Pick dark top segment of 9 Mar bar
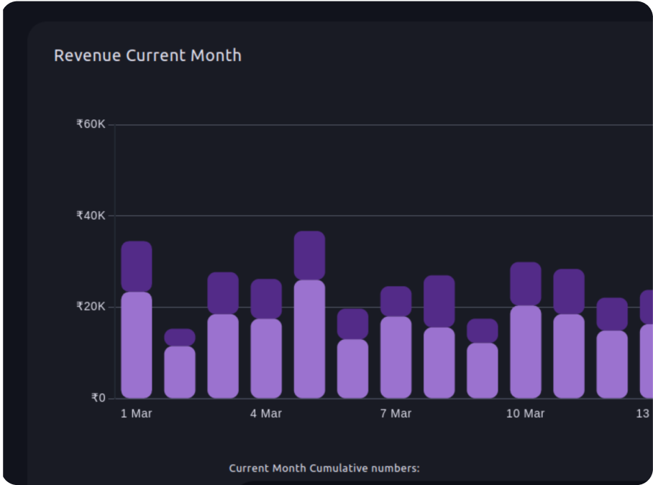 (483, 331)
